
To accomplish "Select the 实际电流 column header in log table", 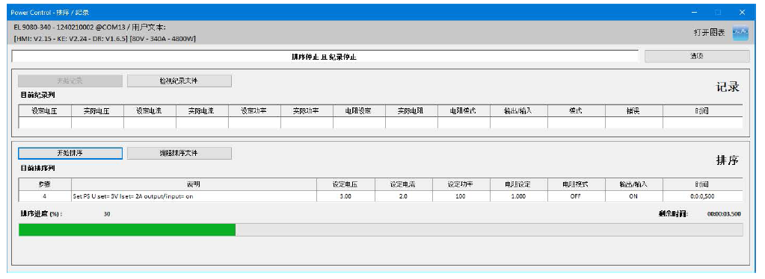I will point(202,111).
